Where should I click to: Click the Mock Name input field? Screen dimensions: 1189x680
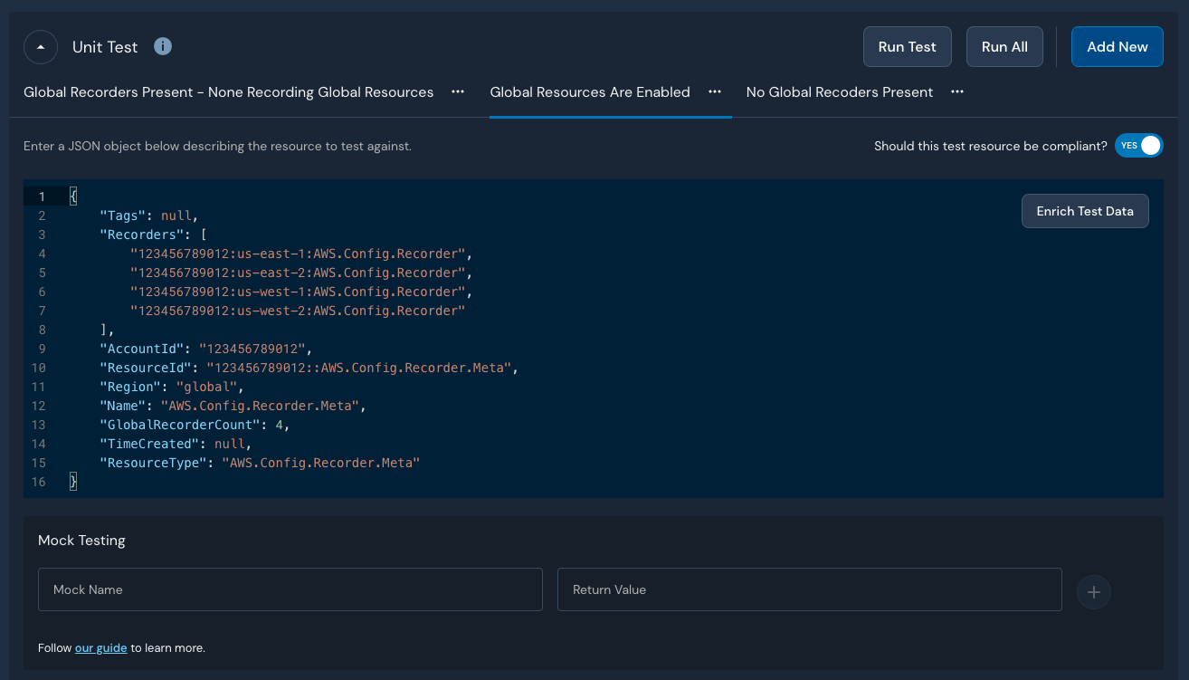coord(290,589)
